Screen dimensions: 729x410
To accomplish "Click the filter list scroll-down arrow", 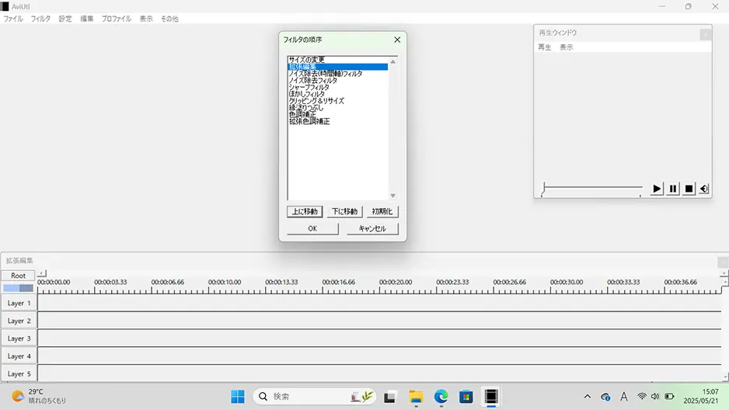I will coord(392,196).
